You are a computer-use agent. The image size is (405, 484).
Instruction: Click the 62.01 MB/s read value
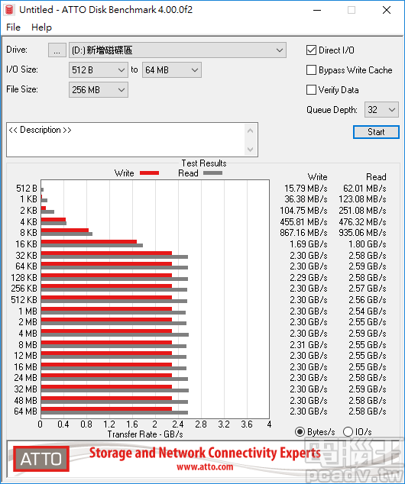[364, 189]
